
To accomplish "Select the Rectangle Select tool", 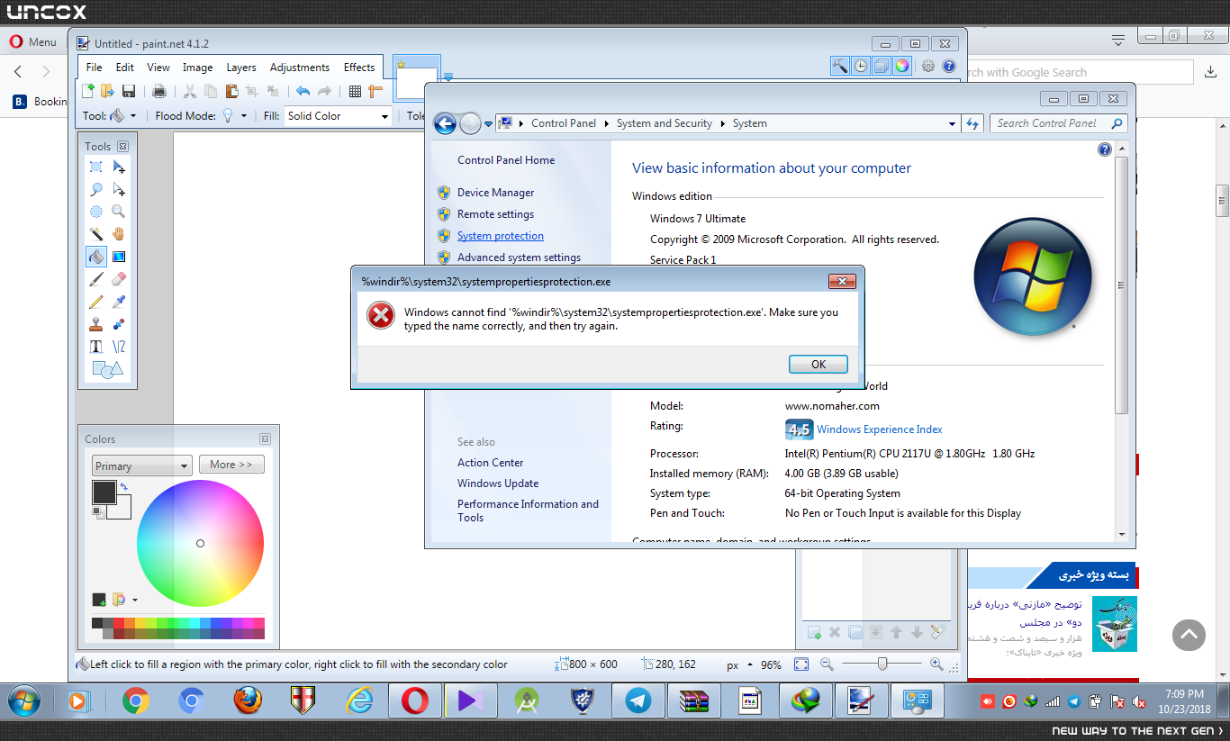I will [x=96, y=167].
